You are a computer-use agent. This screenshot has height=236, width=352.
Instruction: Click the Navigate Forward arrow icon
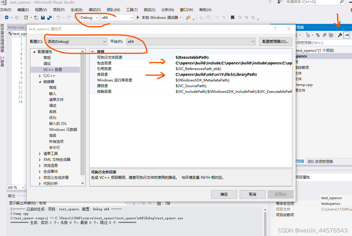tap(16, 17)
